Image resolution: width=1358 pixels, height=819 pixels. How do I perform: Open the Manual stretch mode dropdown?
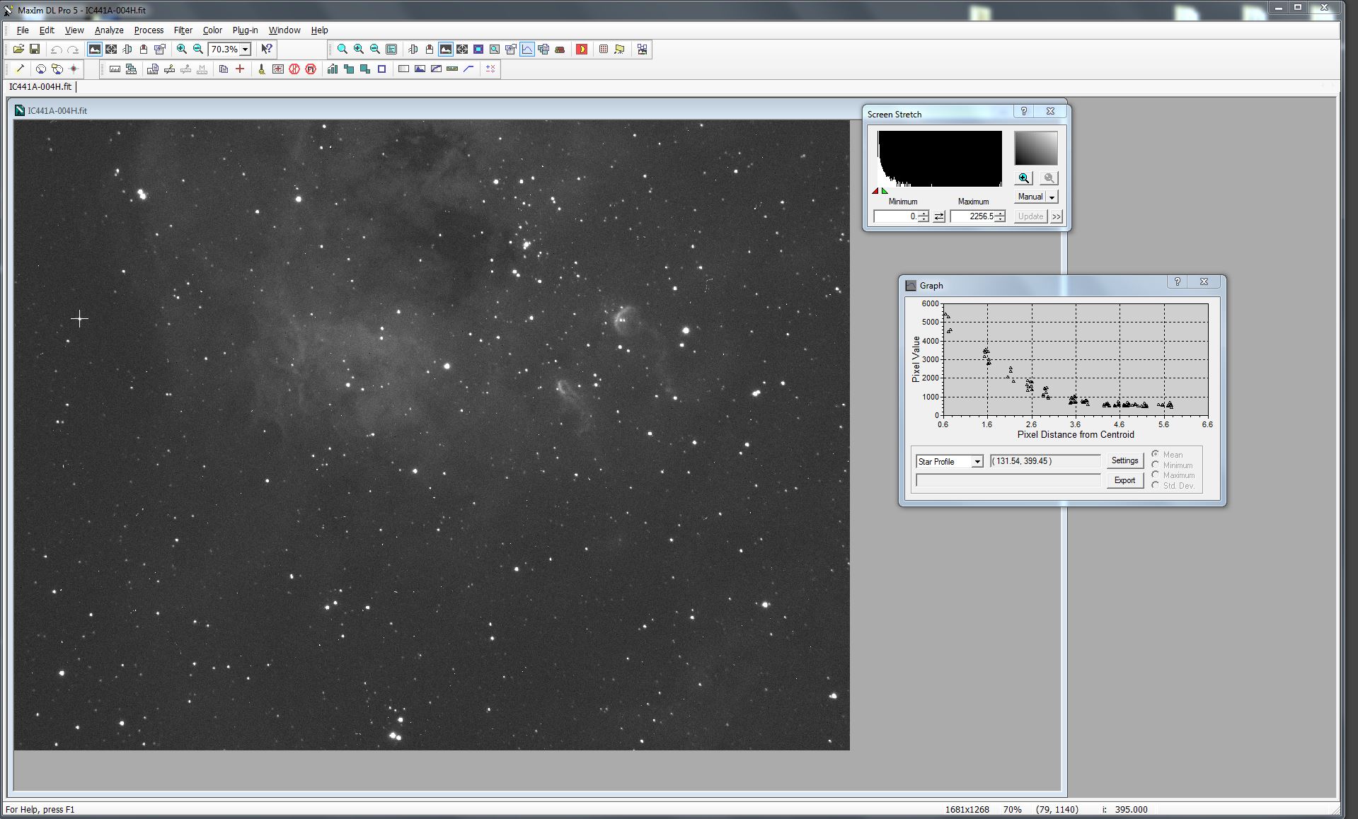pyautogui.click(x=1052, y=197)
